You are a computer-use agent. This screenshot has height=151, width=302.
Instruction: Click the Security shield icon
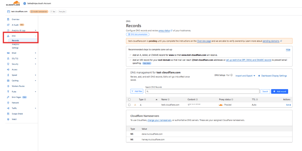coord(8,64)
